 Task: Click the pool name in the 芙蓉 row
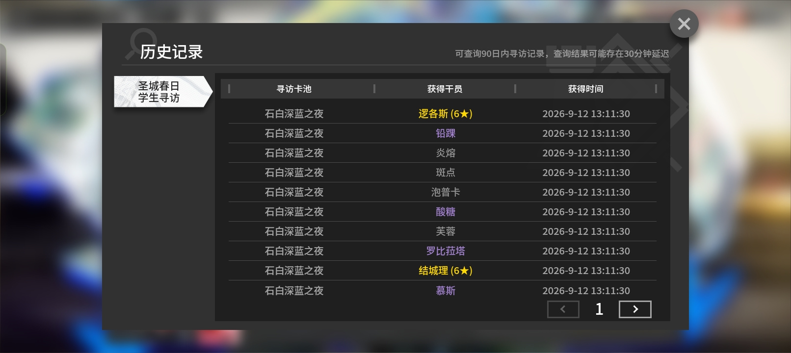click(294, 231)
